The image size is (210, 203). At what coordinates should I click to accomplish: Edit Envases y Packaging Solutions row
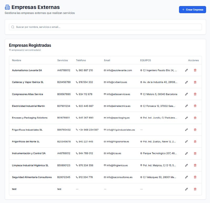tap(186, 118)
